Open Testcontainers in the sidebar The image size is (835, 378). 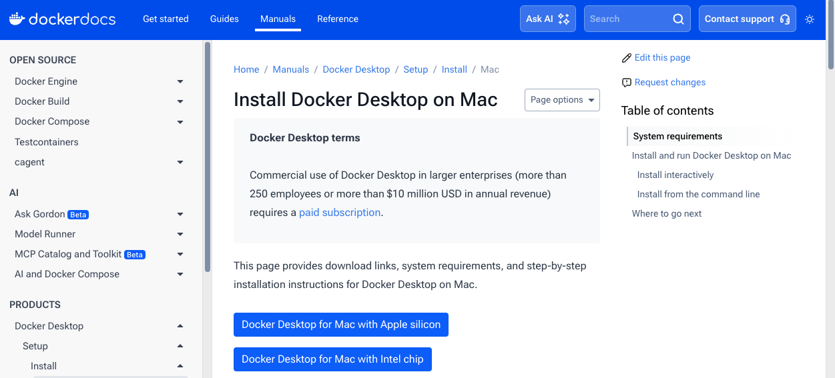point(47,142)
